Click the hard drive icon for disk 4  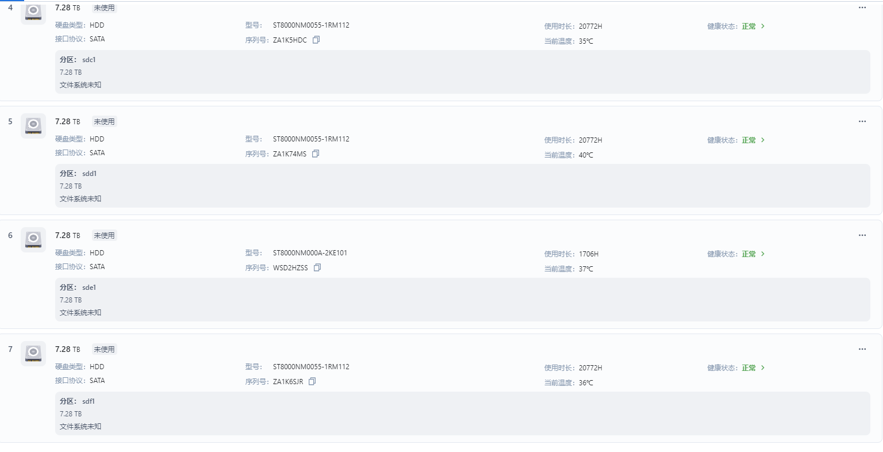tap(33, 12)
